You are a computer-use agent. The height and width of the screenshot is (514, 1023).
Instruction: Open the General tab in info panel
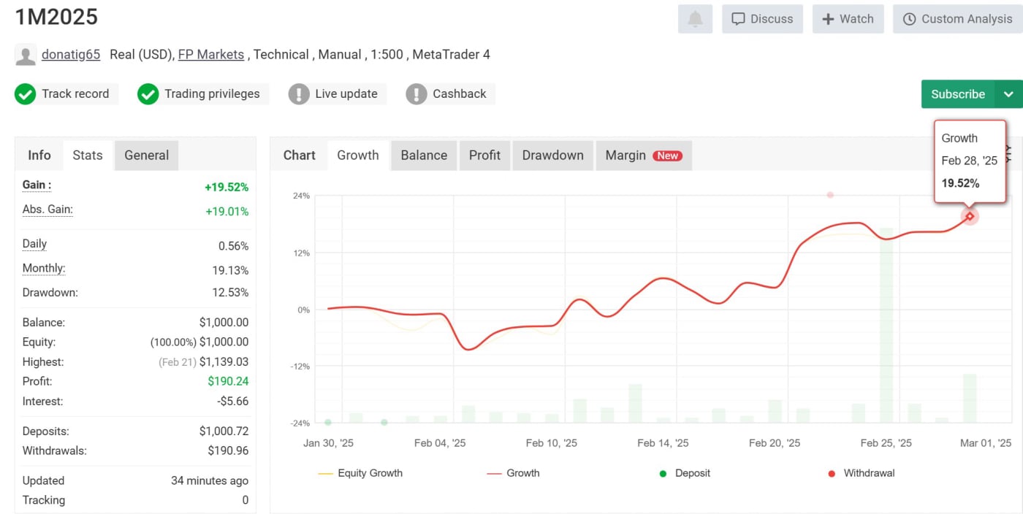pyautogui.click(x=146, y=155)
